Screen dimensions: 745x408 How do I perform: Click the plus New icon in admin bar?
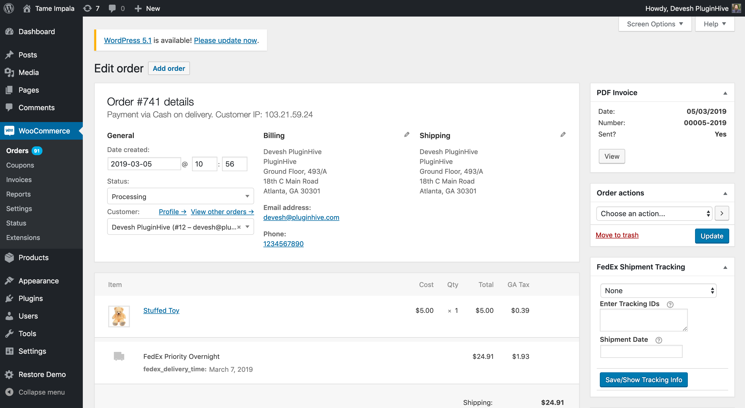pos(138,8)
